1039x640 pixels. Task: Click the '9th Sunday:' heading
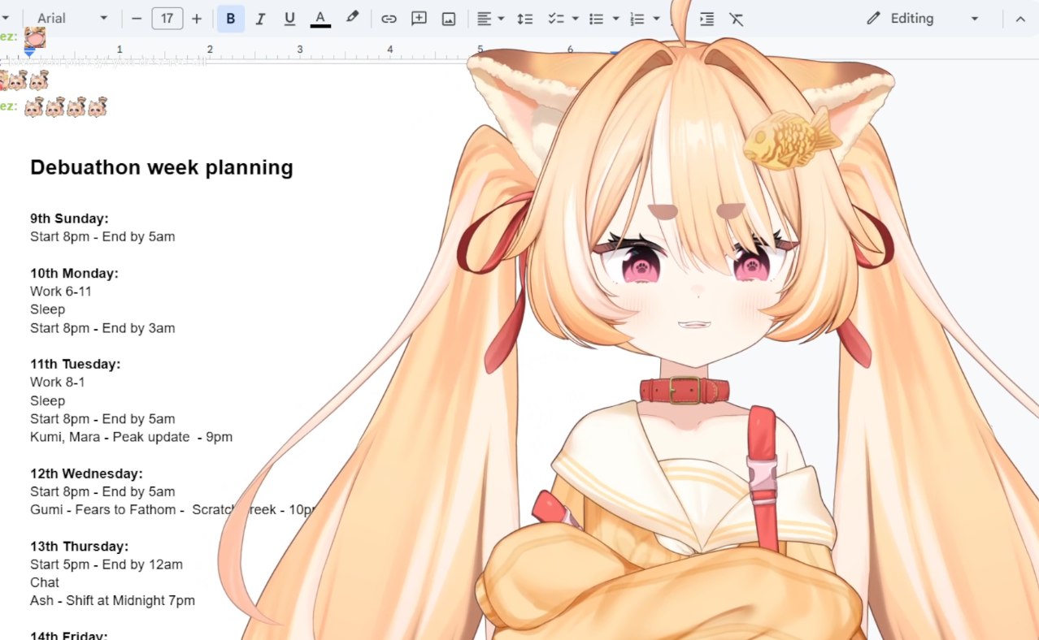[x=69, y=218]
